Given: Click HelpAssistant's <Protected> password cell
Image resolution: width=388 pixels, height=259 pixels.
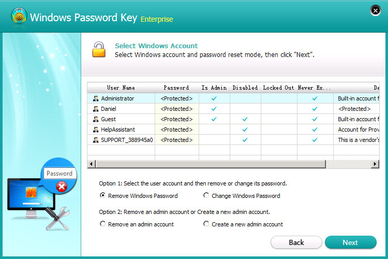Looking at the screenshot, I should (x=177, y=129).
